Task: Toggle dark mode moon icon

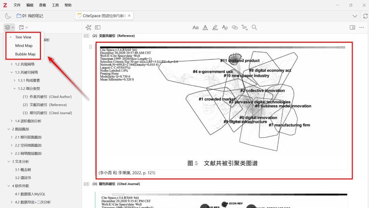Action: pos(8,16)
